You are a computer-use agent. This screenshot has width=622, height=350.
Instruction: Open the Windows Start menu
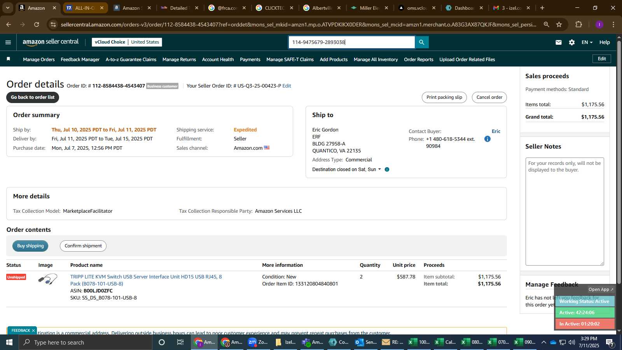[x=9, y=342]
